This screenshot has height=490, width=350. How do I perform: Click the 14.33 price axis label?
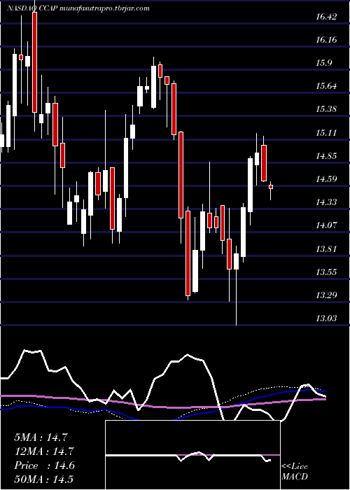326,202
